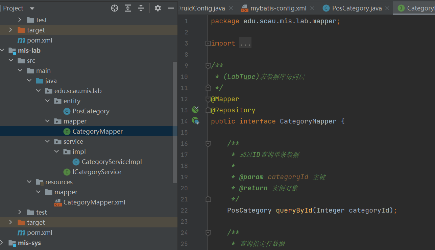Click the @Repository annotation
Image resolution: width=435 pixels, height=250 pixels.
point(233,110)
